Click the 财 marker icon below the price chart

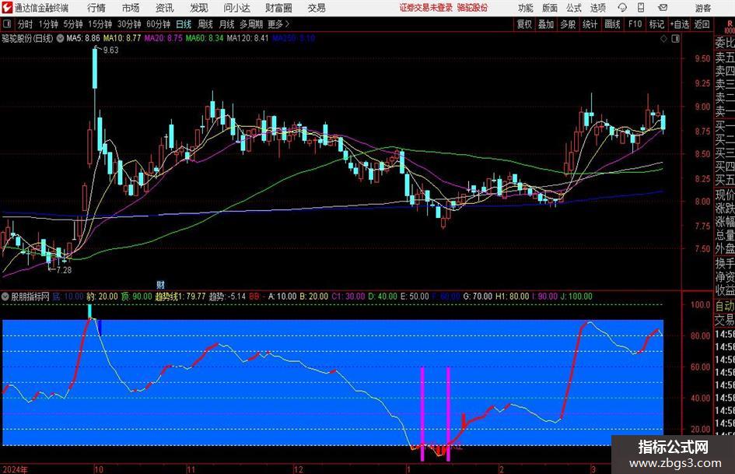(160, 285)
